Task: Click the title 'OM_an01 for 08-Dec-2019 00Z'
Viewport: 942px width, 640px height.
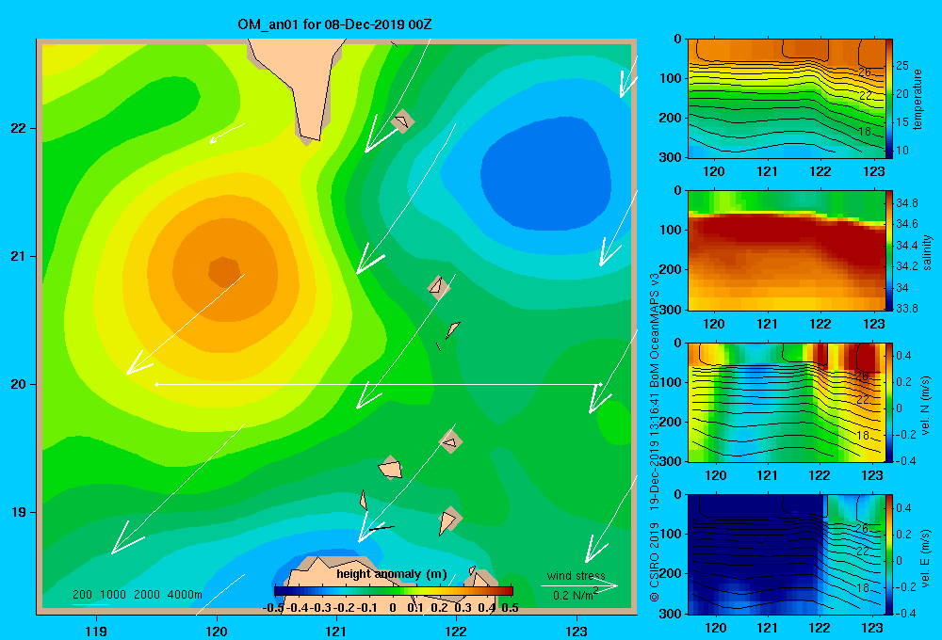Action: (334, 24)
